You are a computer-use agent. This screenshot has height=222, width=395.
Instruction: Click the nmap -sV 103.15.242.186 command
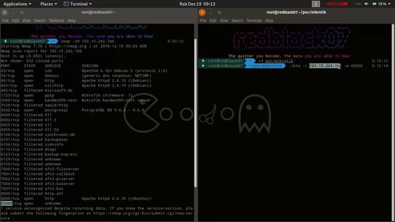click(88, 41)
